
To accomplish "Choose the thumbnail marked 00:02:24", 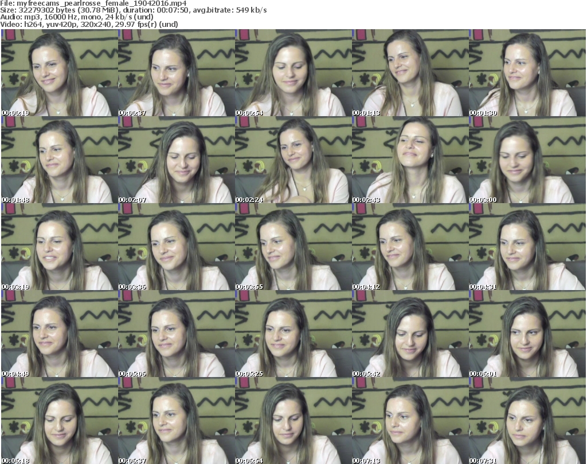I will pyautogui.click(x=293, y=160).
